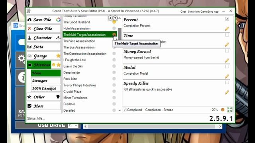The width and height of the screenshot is (255, 143).
Task: Select Trevor Philips Industries mission
Action: coord(90,85)
